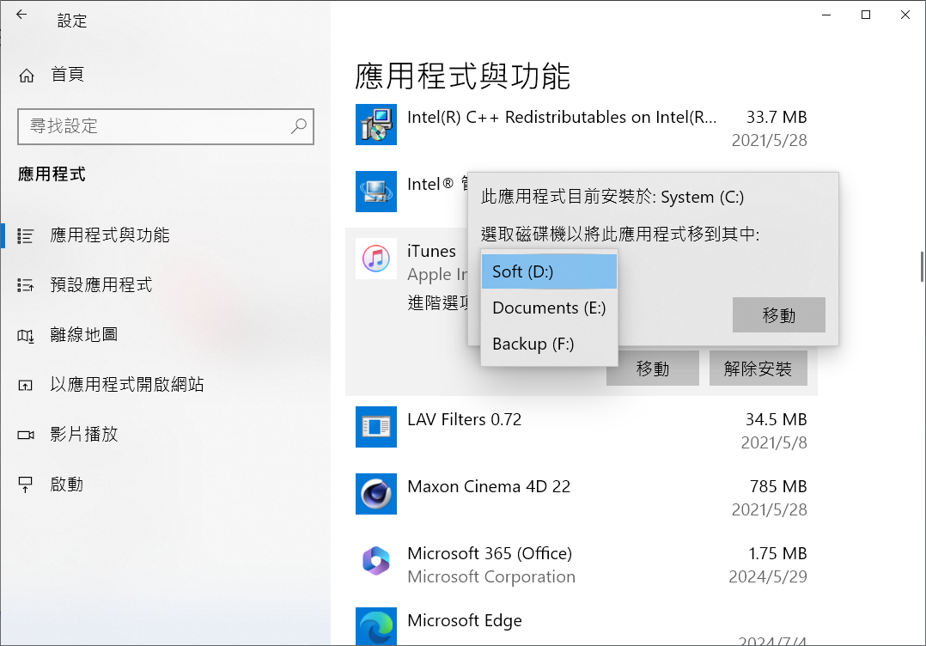Click the 離線地圖 map icon
This screenshot has width=926, height=646.
coord(26,336)
